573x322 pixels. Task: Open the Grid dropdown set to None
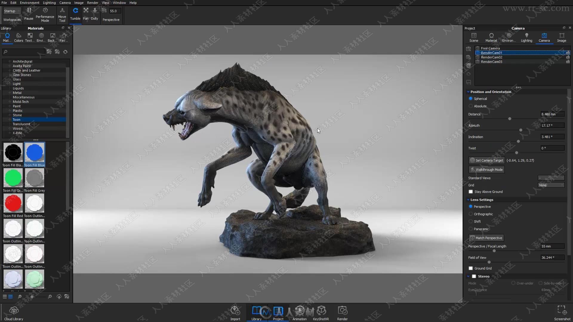pos(551,185)
